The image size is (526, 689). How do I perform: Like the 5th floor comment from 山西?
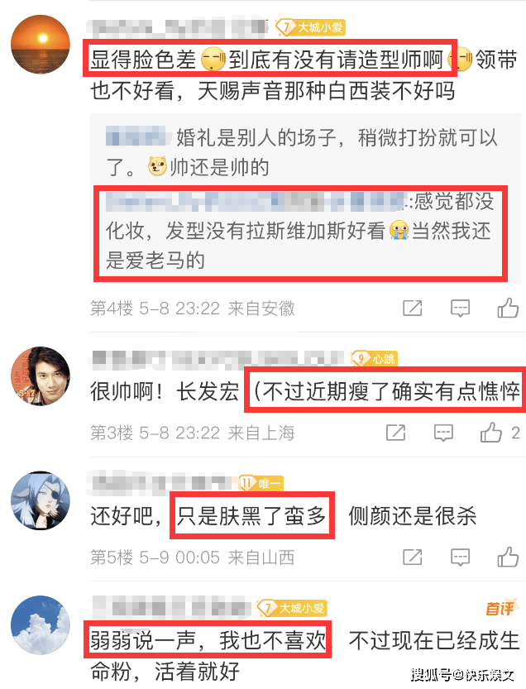[x=508, y=557]
